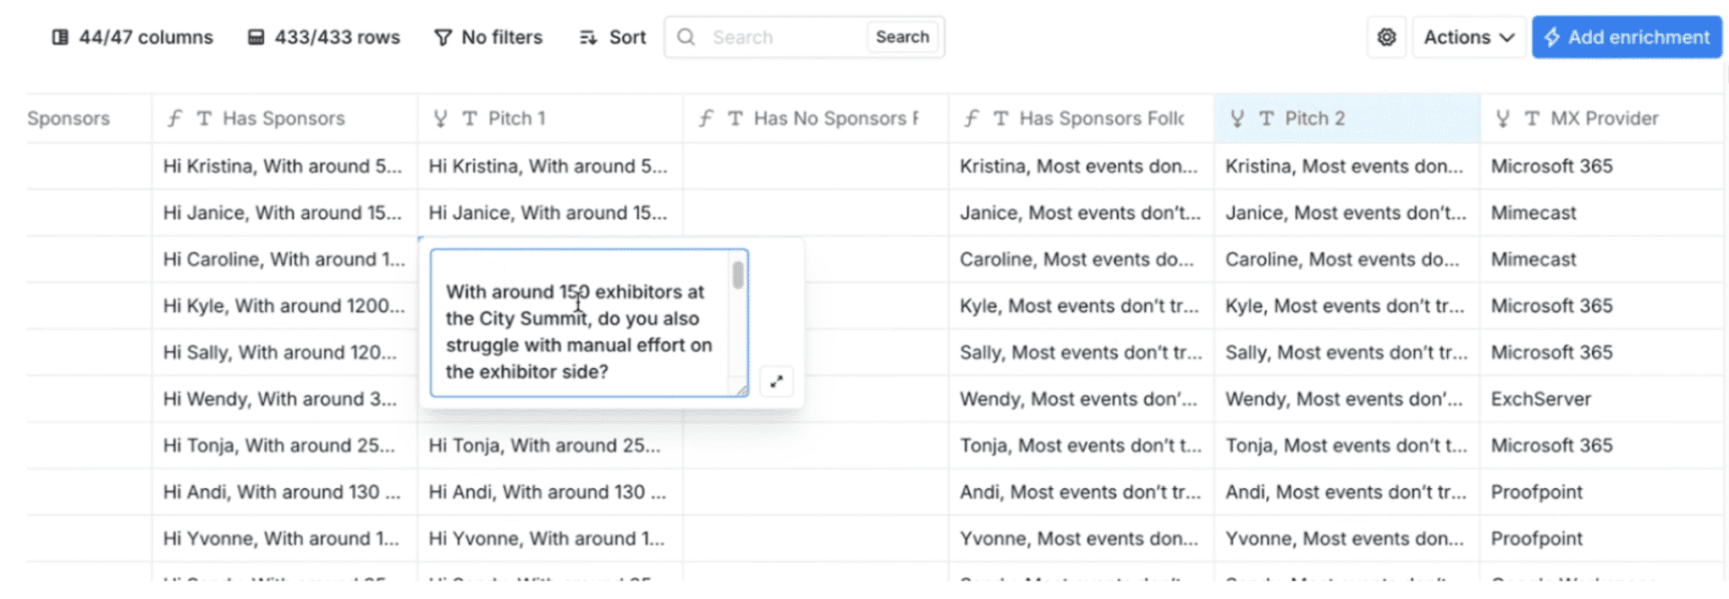Select the Has Sponsors Follow-up column header

click(1082, 118)
